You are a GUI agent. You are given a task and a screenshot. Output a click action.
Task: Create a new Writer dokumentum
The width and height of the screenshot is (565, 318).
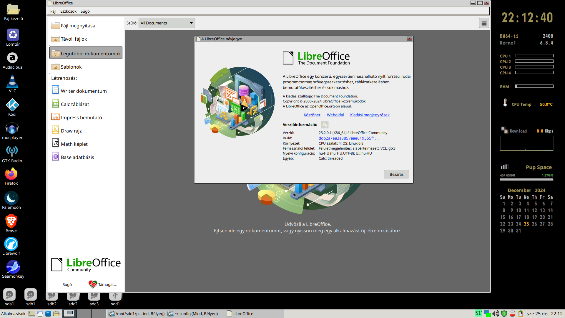(x=86, y=91)
